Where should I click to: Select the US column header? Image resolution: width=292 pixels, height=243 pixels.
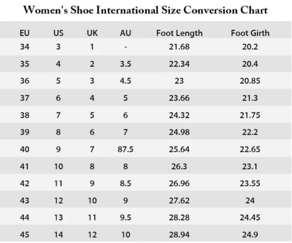[58, 33]
